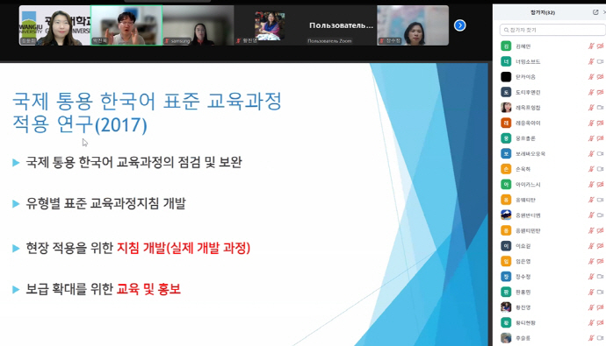
Task: Click the bullet 유형별 표준 교육과정지침 개발
Action: click(x=106, y=203)
